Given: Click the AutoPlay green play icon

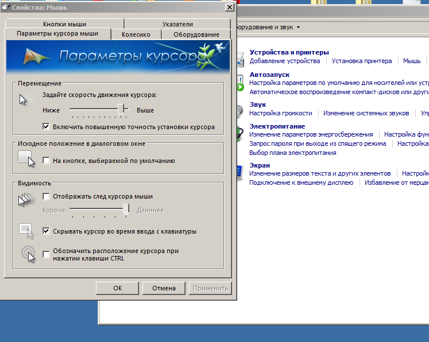Looking at the screenshot, I should (240, 83).
